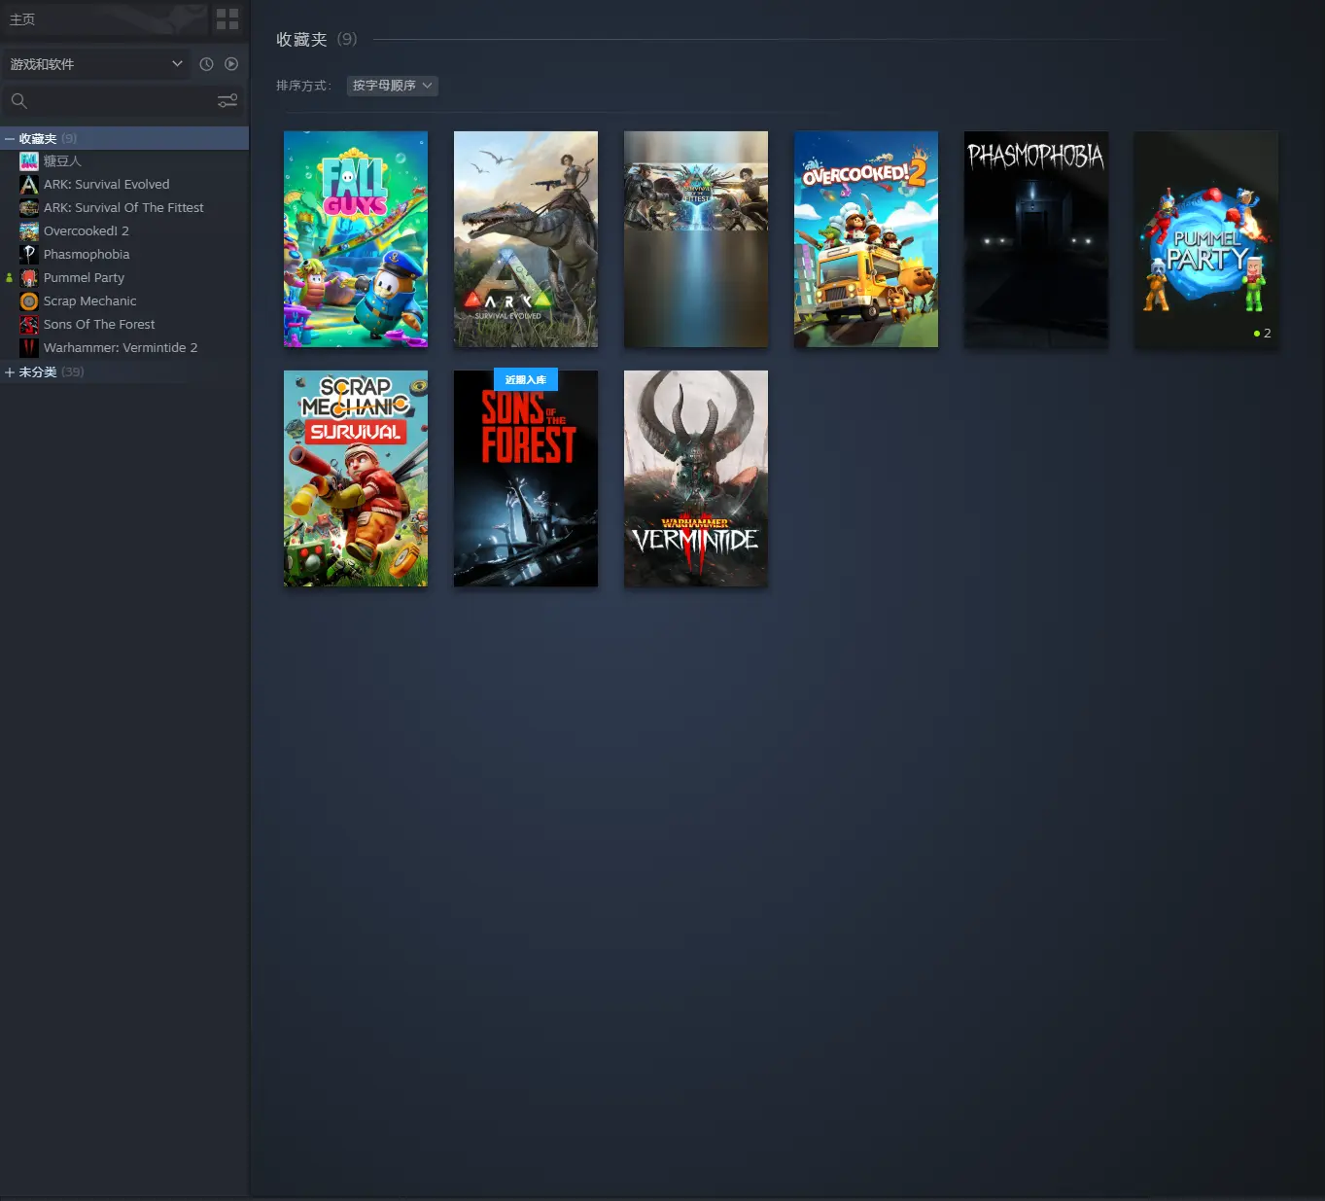This screenshot has height=1201, width=1325.
Task: Open the 按字母顺序 sort dropdown
Action: 393,86
